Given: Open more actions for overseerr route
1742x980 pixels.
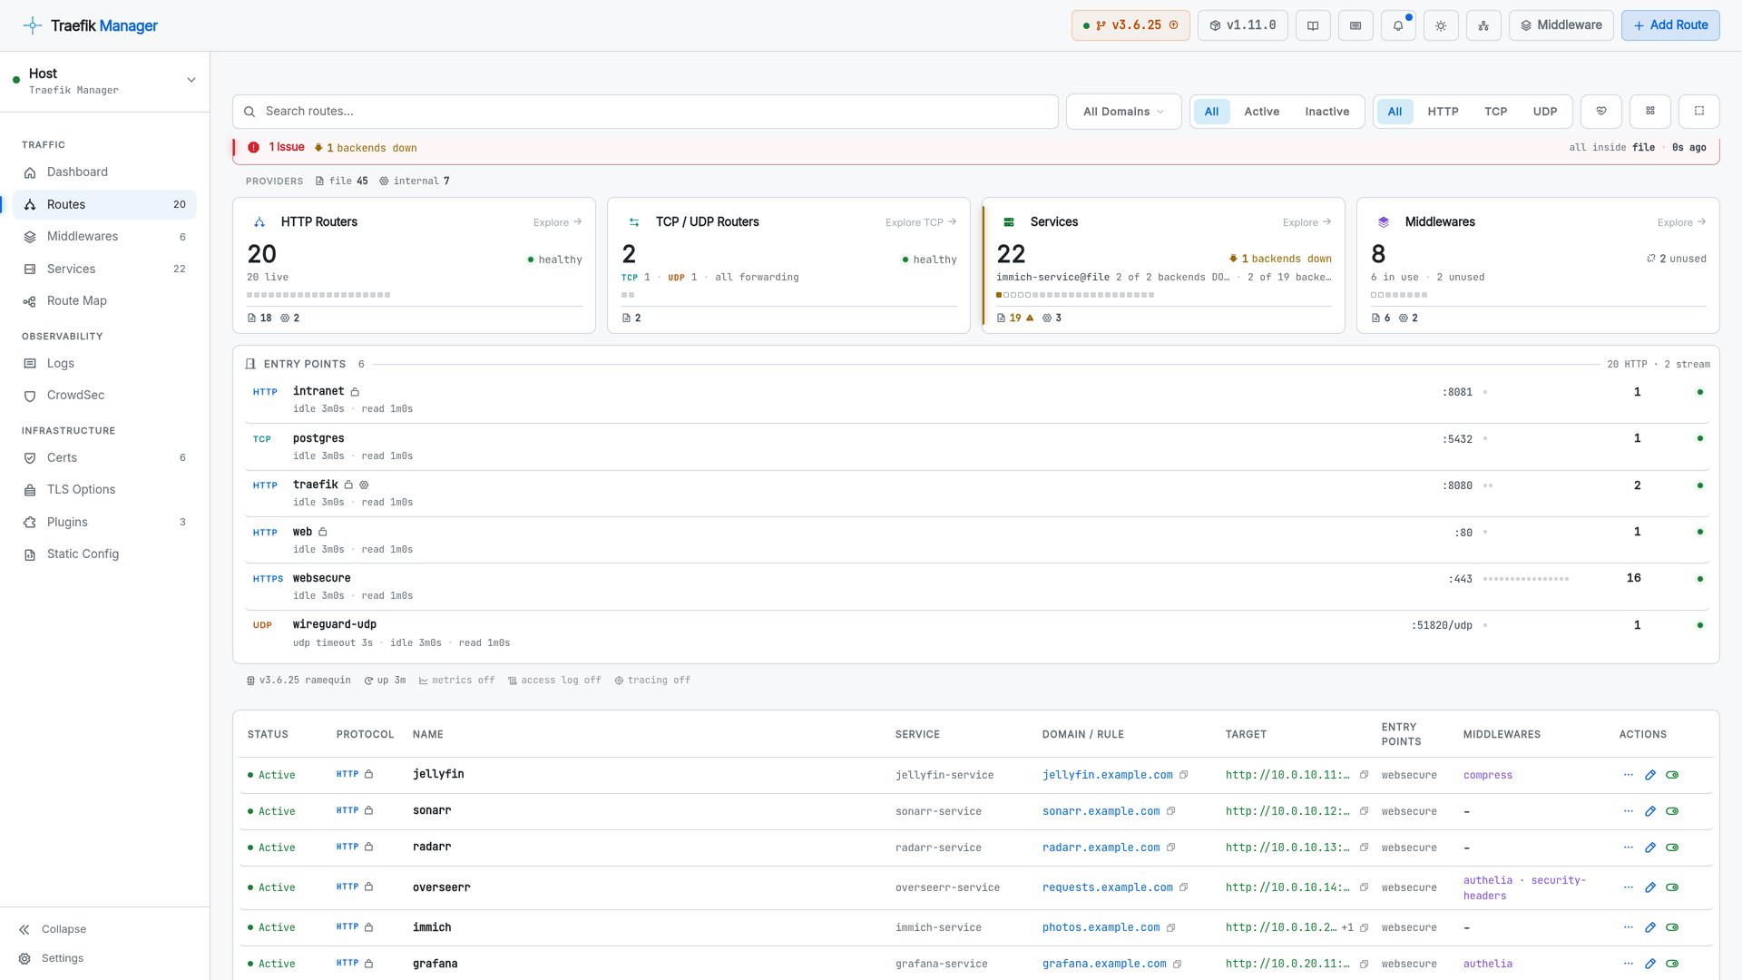Looking at the screenshot, I should click(x=1629, y=887).
